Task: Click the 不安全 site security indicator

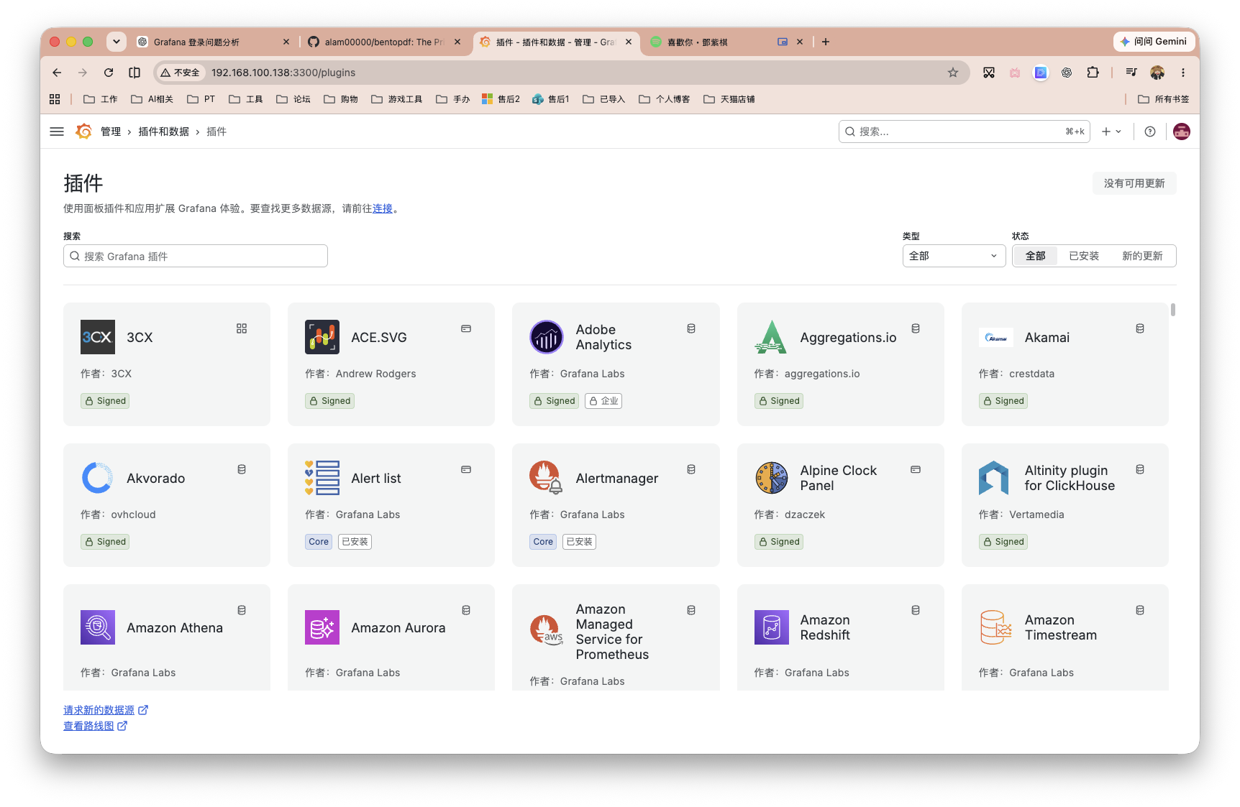Action: pyautogui.click(x=181, y=73)
